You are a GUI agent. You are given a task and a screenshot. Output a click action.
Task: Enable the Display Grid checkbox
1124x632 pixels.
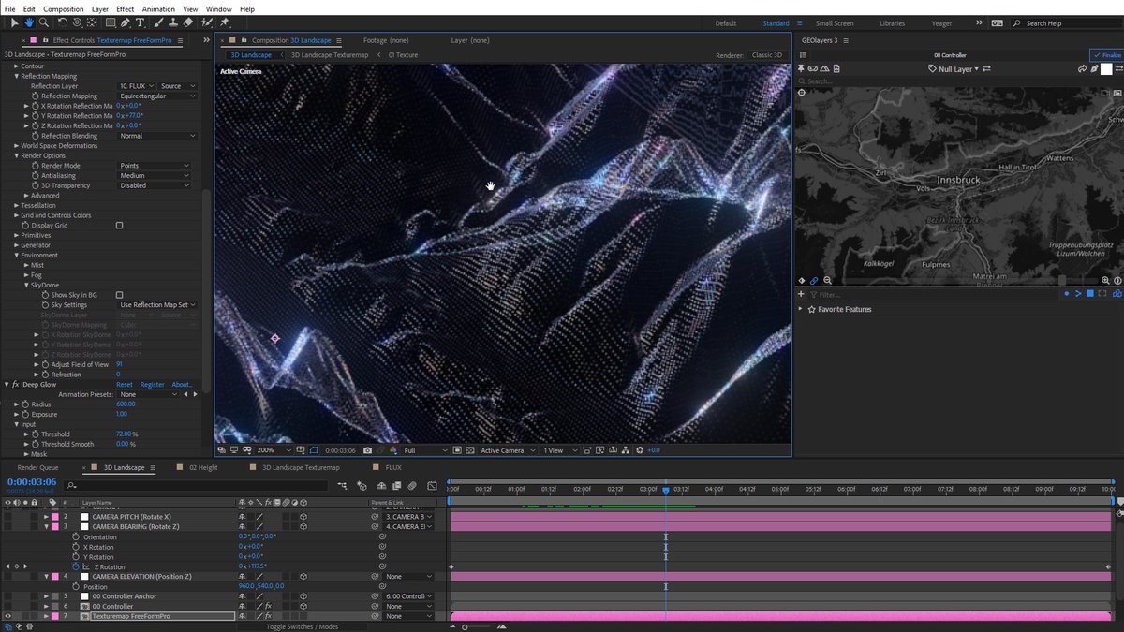[119, 226]
